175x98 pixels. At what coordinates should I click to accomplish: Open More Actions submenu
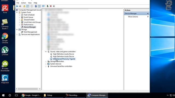[x=133, y=17]
